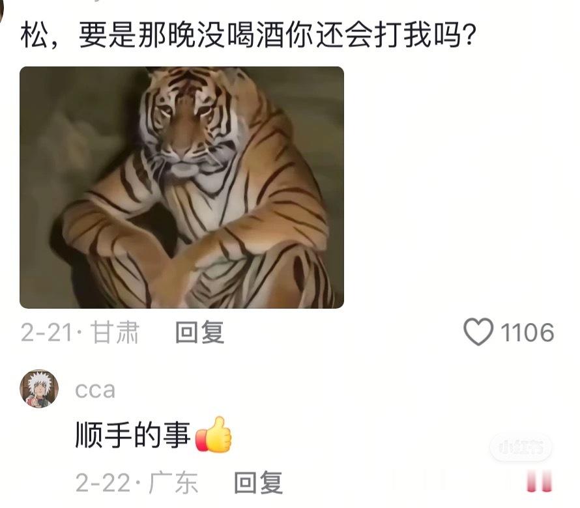The image size is (580, 508).
Task: Tap the 广东 location label
Action: tap(173, 483)
